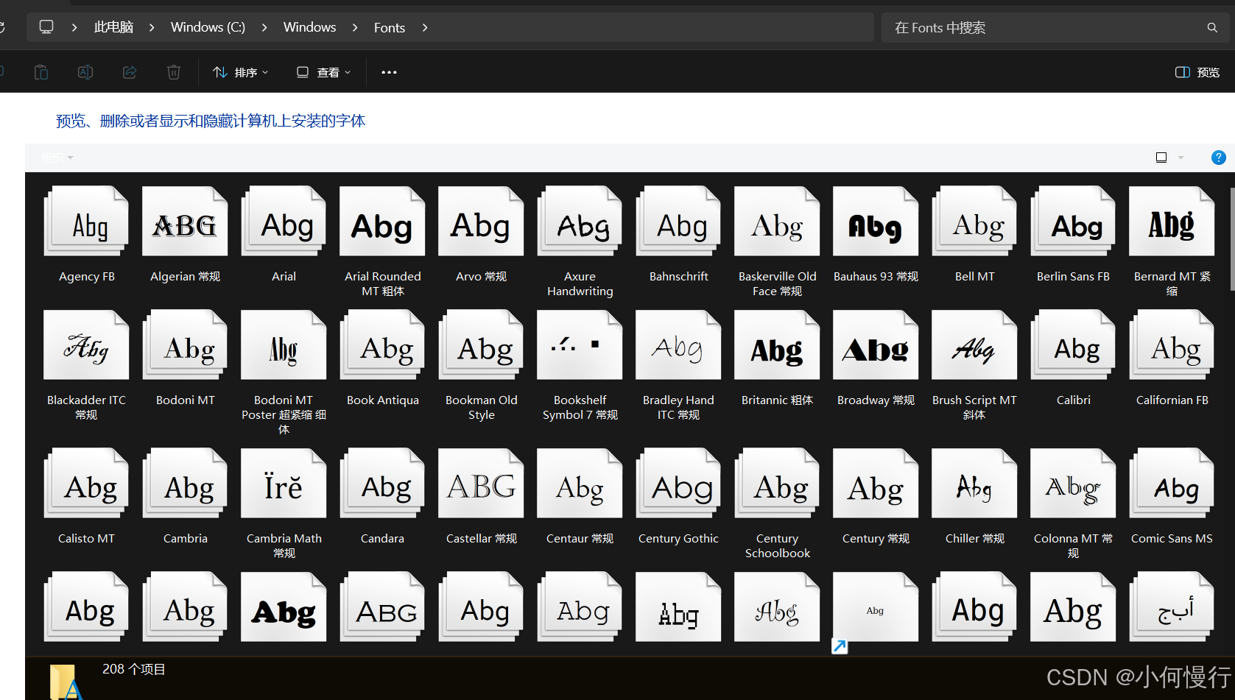Select the Californian FB font icon
This screenshot has width=1235, height=700.
(x=1172, y=344)
